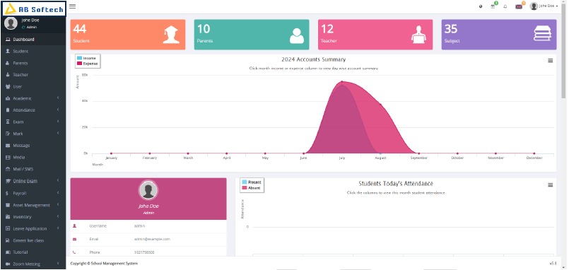This screenshot has height=270, width=569.
Task: Click the email address admin@example.com
Action: (152, 239)
